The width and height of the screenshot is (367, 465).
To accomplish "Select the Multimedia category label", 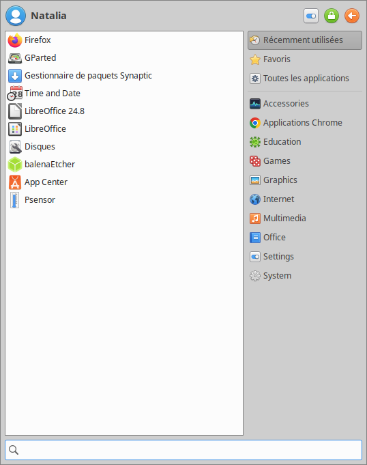I will 284,219.
